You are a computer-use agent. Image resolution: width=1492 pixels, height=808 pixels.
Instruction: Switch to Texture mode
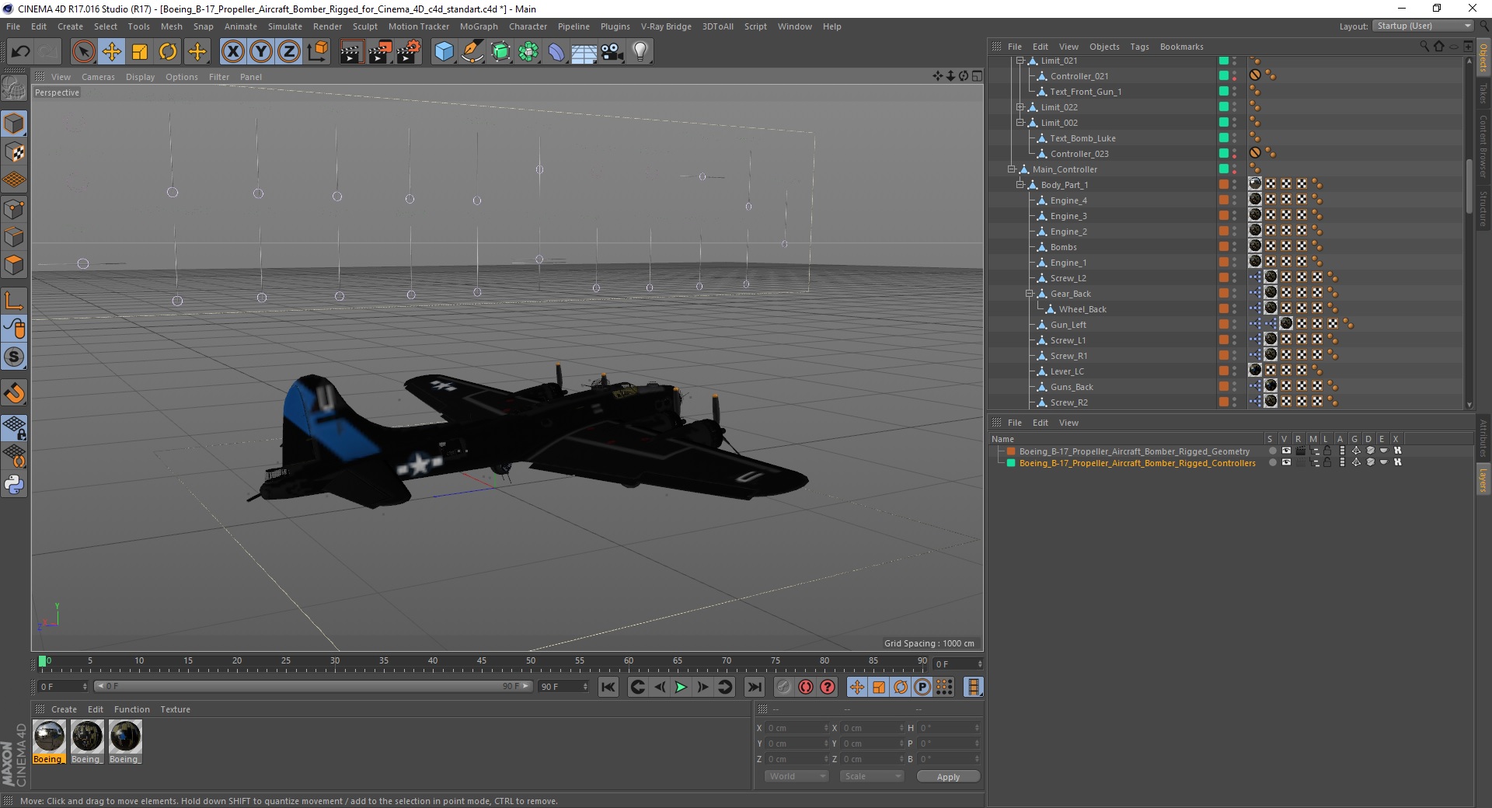point(14,152)
